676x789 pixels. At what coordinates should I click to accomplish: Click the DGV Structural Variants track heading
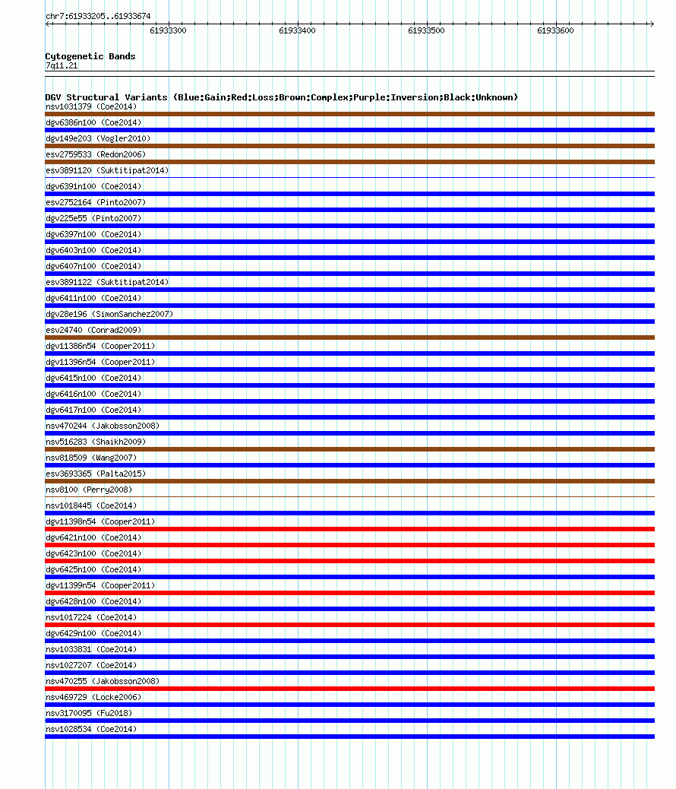[x=281, y=97]
